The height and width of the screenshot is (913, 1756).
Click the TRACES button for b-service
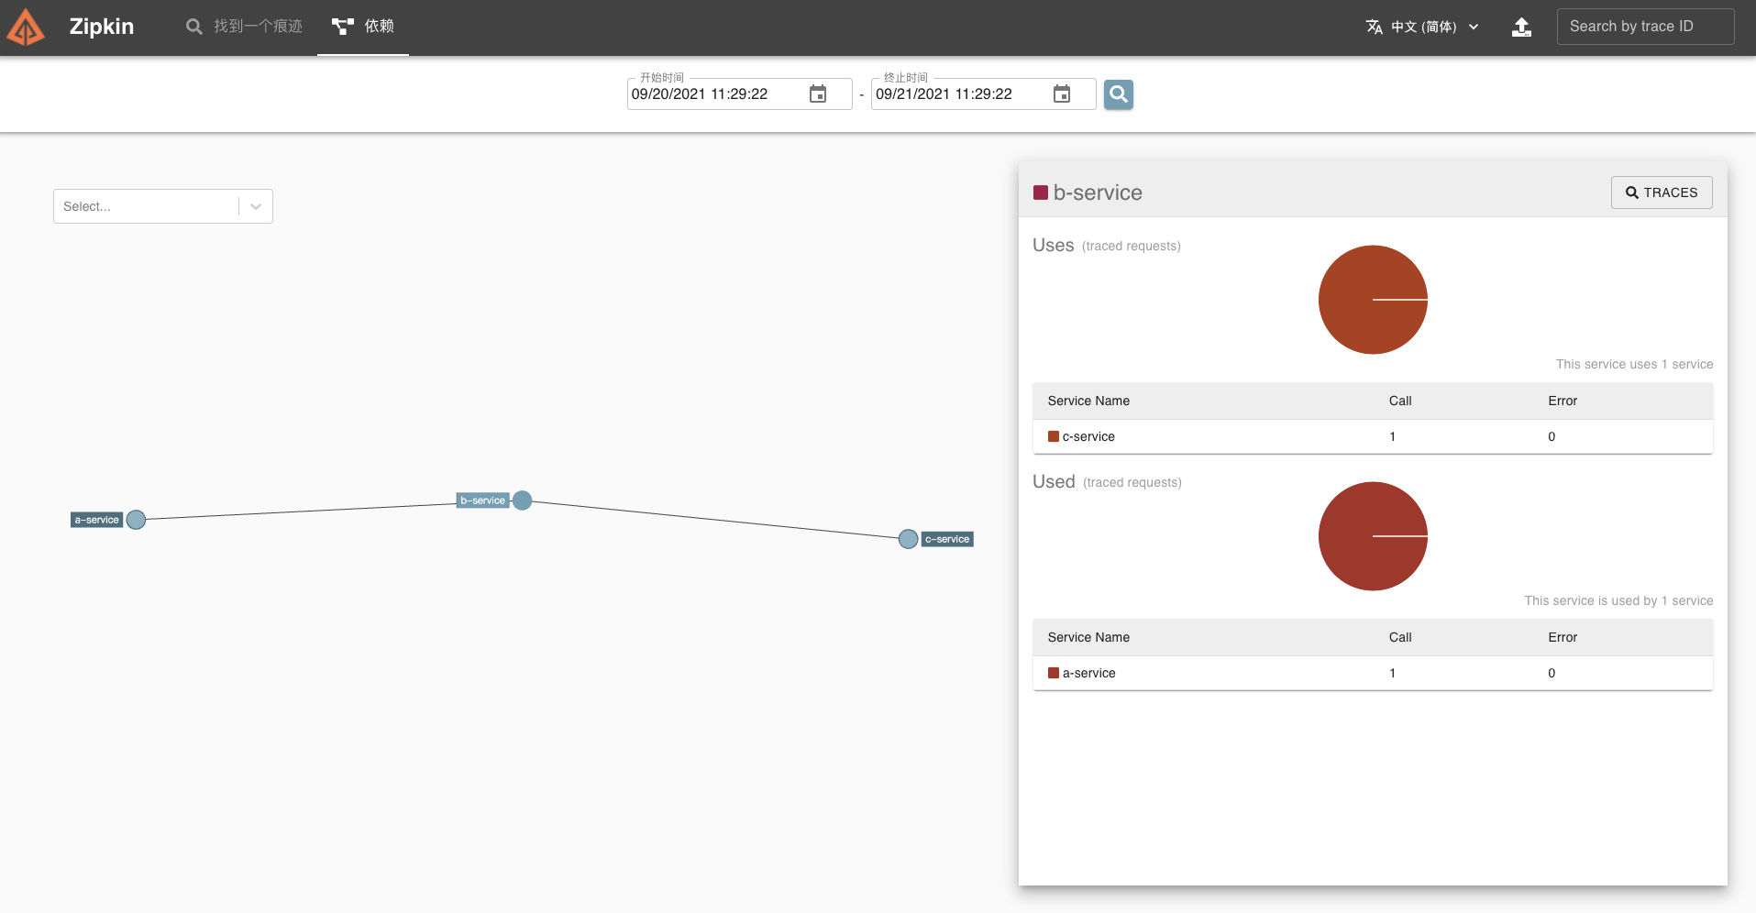1662,192
